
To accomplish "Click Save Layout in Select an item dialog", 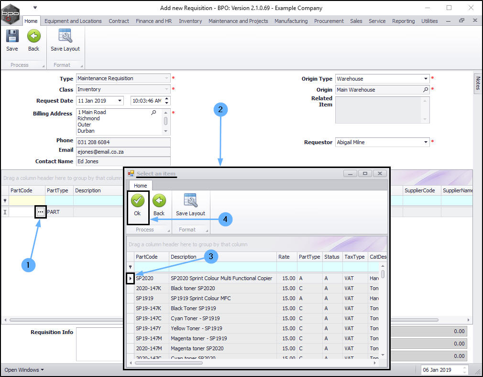I will click(x=190, y=201).
